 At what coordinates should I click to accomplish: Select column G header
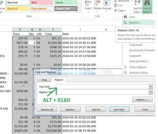point(32,30)
